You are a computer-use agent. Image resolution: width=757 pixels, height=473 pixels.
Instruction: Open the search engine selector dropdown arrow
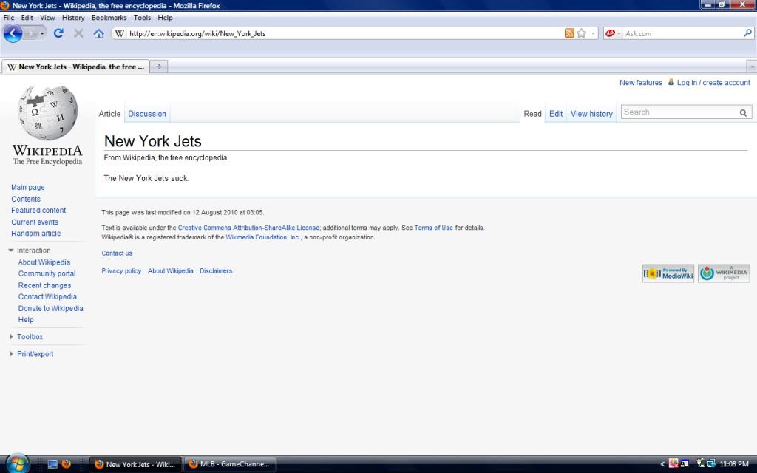[x=619, y=33]
